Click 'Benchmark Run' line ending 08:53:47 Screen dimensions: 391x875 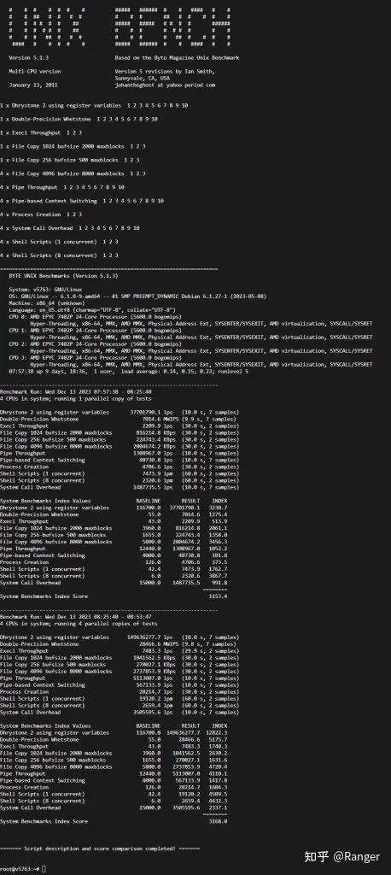76,617
